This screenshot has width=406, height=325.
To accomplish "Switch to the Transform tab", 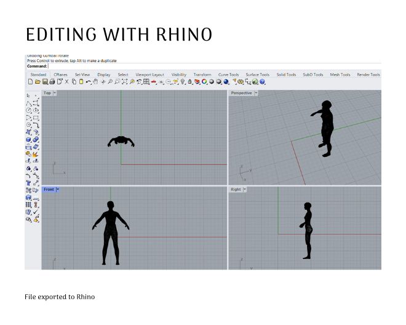I will pyautogui.click(x=202, y=74).
